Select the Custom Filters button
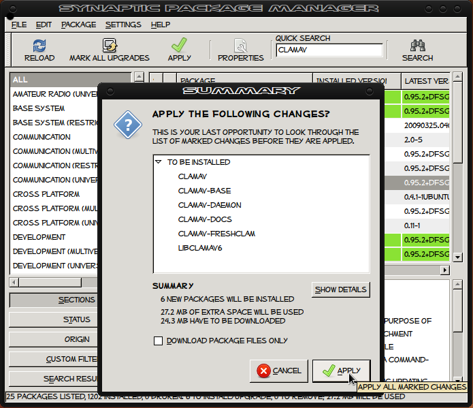This screenshot has height=408, width=473. click(54, 359)
